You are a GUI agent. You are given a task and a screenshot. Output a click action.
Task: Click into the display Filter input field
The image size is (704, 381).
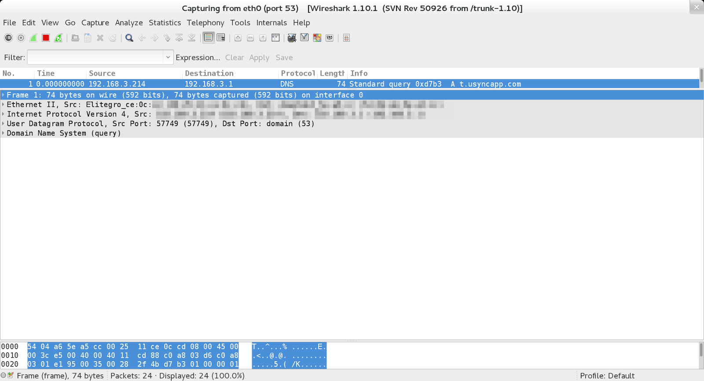(x=95, y=57)
